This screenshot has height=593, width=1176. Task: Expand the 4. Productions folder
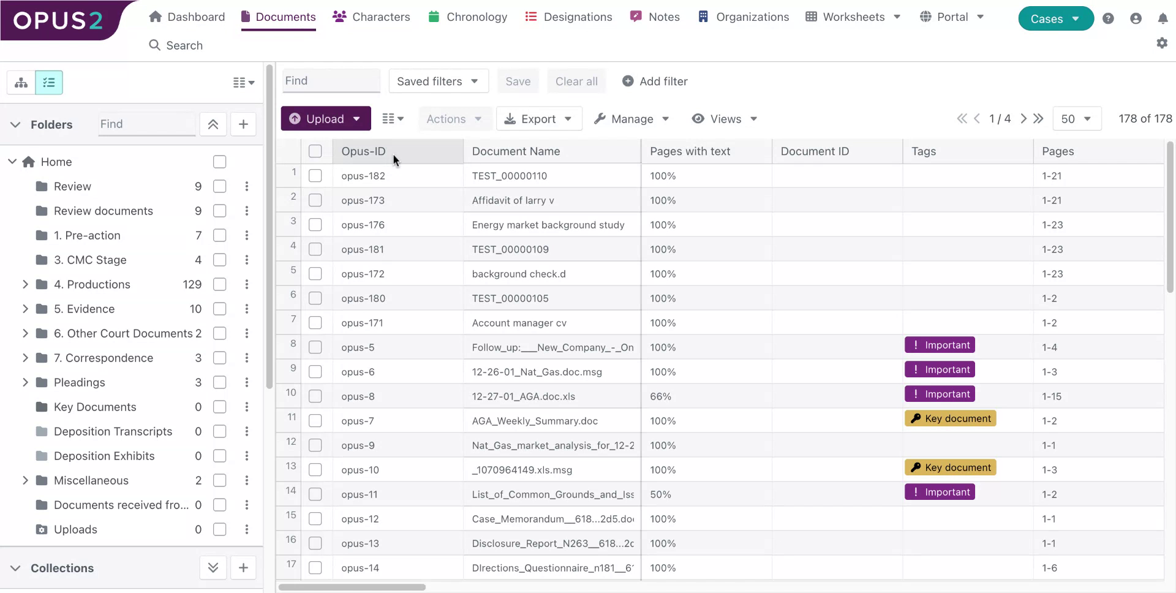tap(25, 284)
